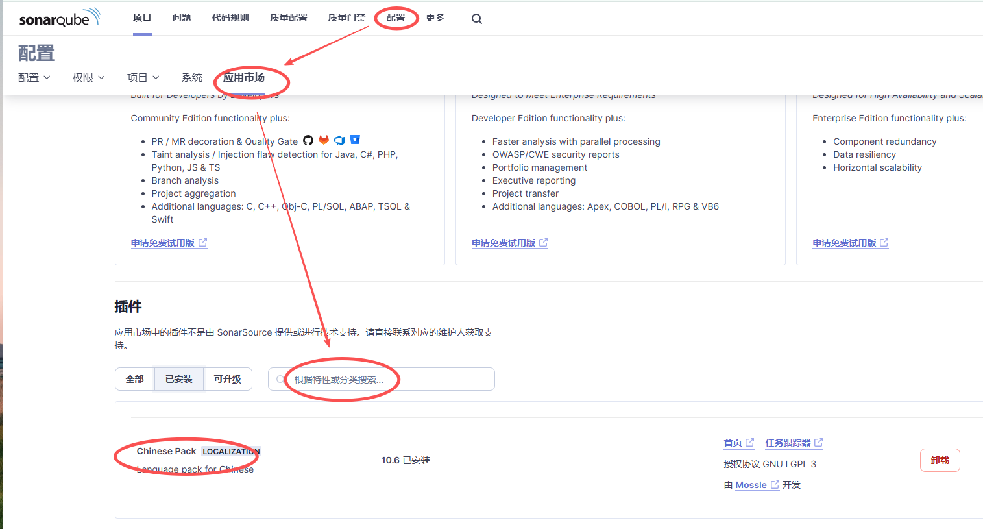Filter plugins by 可升级
This screenshot has height=529, width=983.
(x=228, y=379)
